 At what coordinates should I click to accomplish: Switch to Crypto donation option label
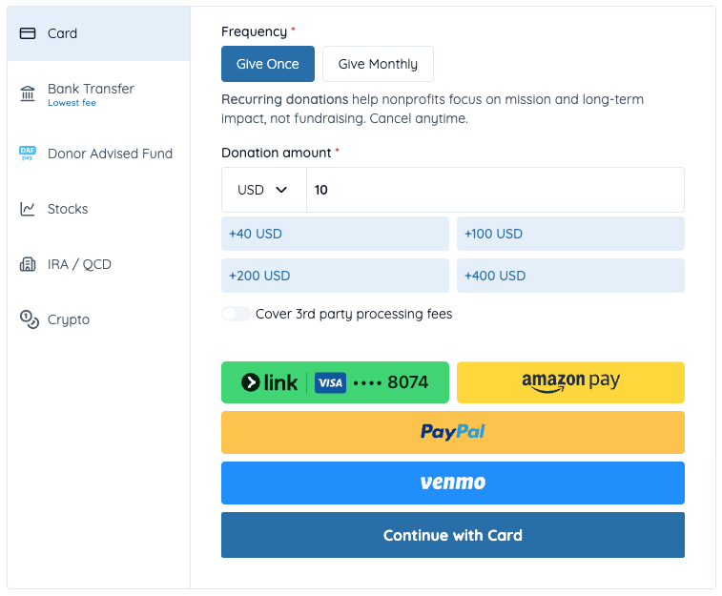[x=69, y=319]
